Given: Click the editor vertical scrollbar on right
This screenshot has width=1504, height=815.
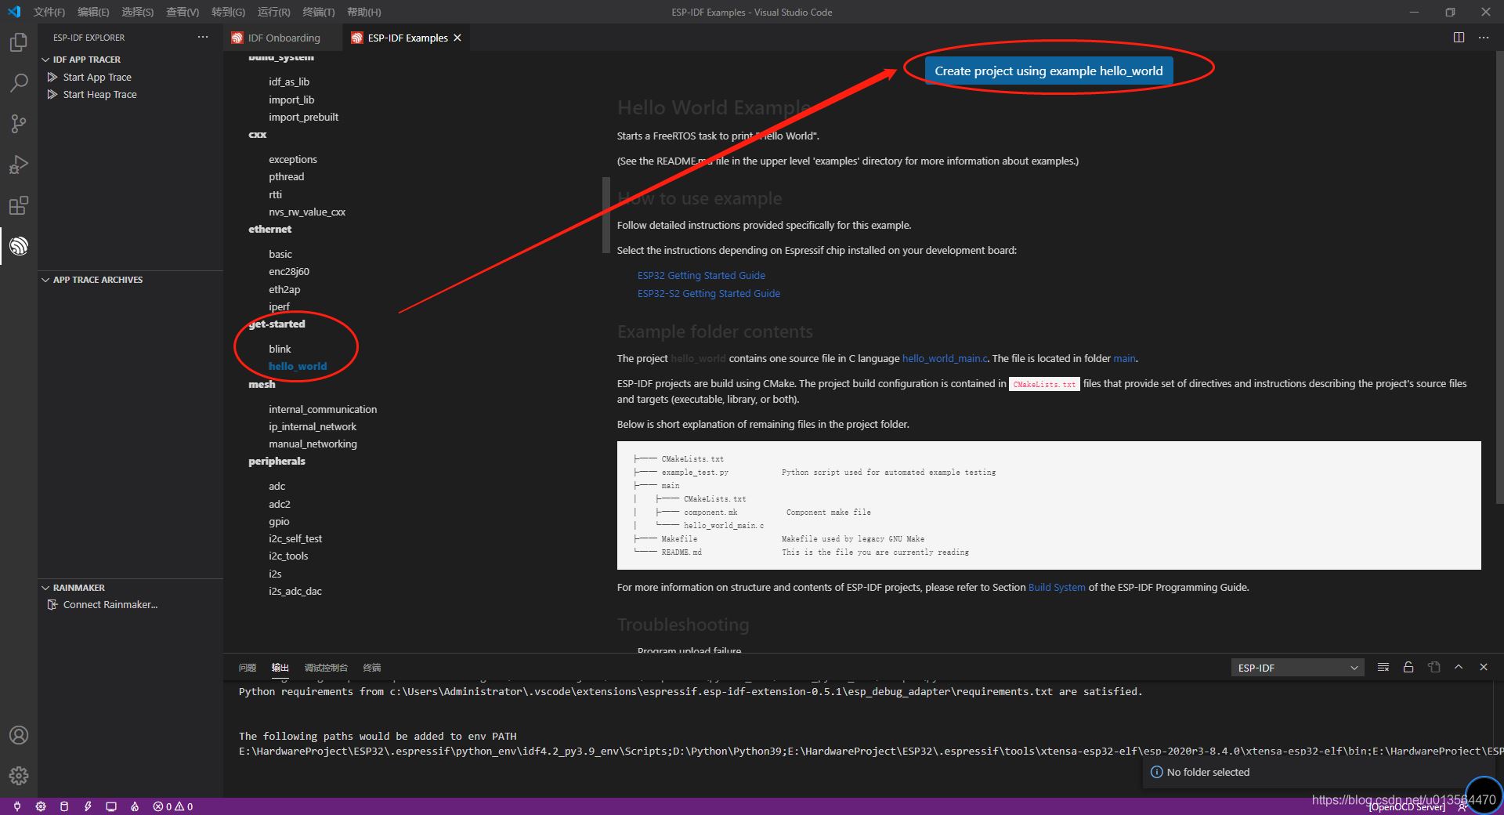Looking at the screenshot, I should (1499, 278).
